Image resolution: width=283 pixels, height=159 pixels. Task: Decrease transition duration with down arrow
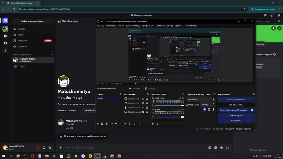(x=214, y=106)
